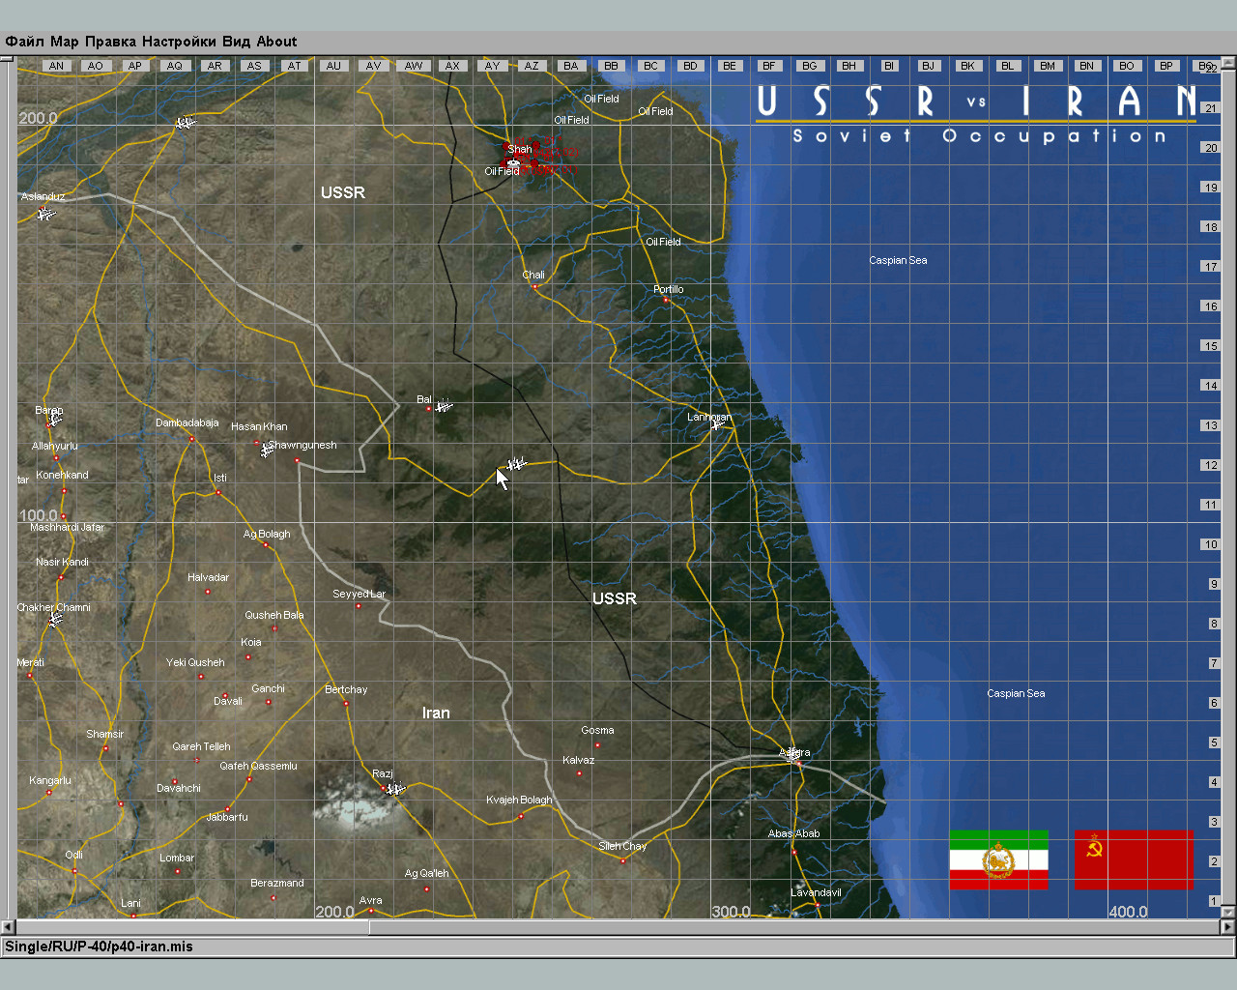1237x990 pixels.
Task: Open the Map menu
Action: [64, 42]
